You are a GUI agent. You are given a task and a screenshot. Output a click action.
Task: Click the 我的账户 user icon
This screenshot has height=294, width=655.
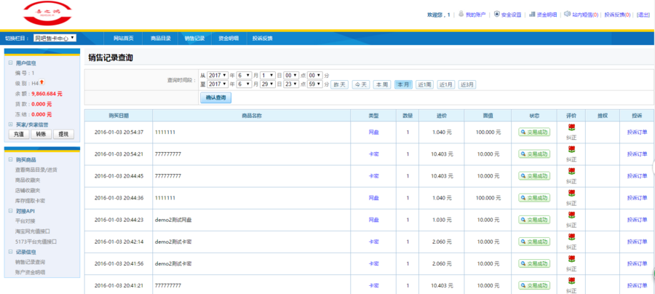tap(461, 14)
